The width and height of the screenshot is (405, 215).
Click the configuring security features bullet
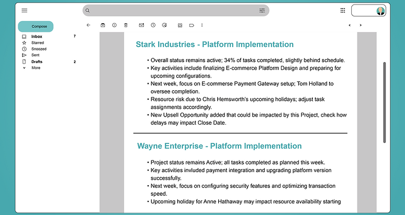[x=241, y=190]
